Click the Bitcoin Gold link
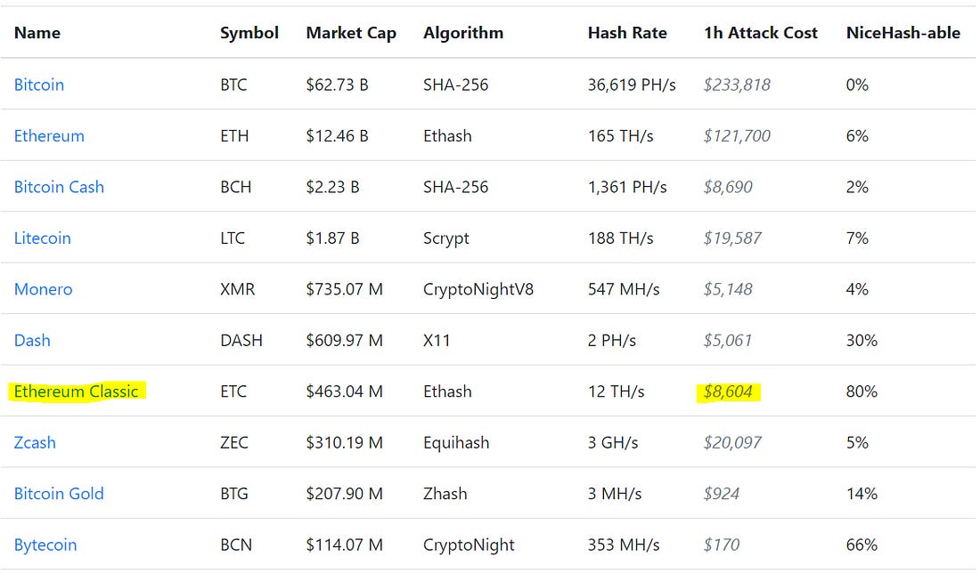 click(59, 494)
